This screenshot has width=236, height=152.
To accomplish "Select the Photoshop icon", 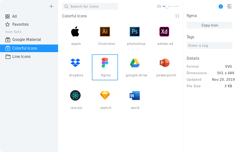I will tap(135, 32).
